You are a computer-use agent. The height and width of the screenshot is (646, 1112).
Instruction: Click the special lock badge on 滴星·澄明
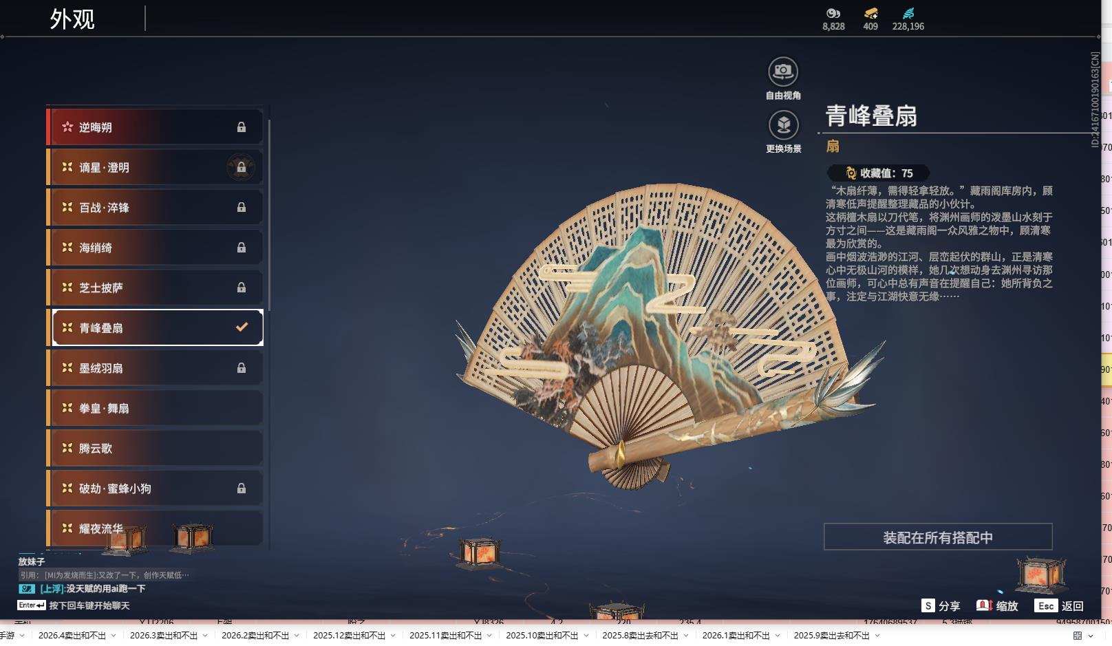coord(241,166)
